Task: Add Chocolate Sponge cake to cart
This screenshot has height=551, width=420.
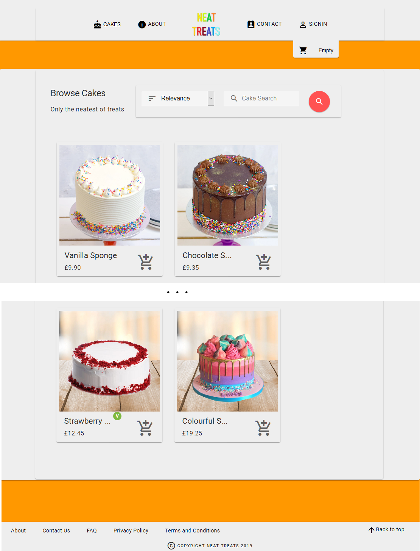Action: coord(263,262)
